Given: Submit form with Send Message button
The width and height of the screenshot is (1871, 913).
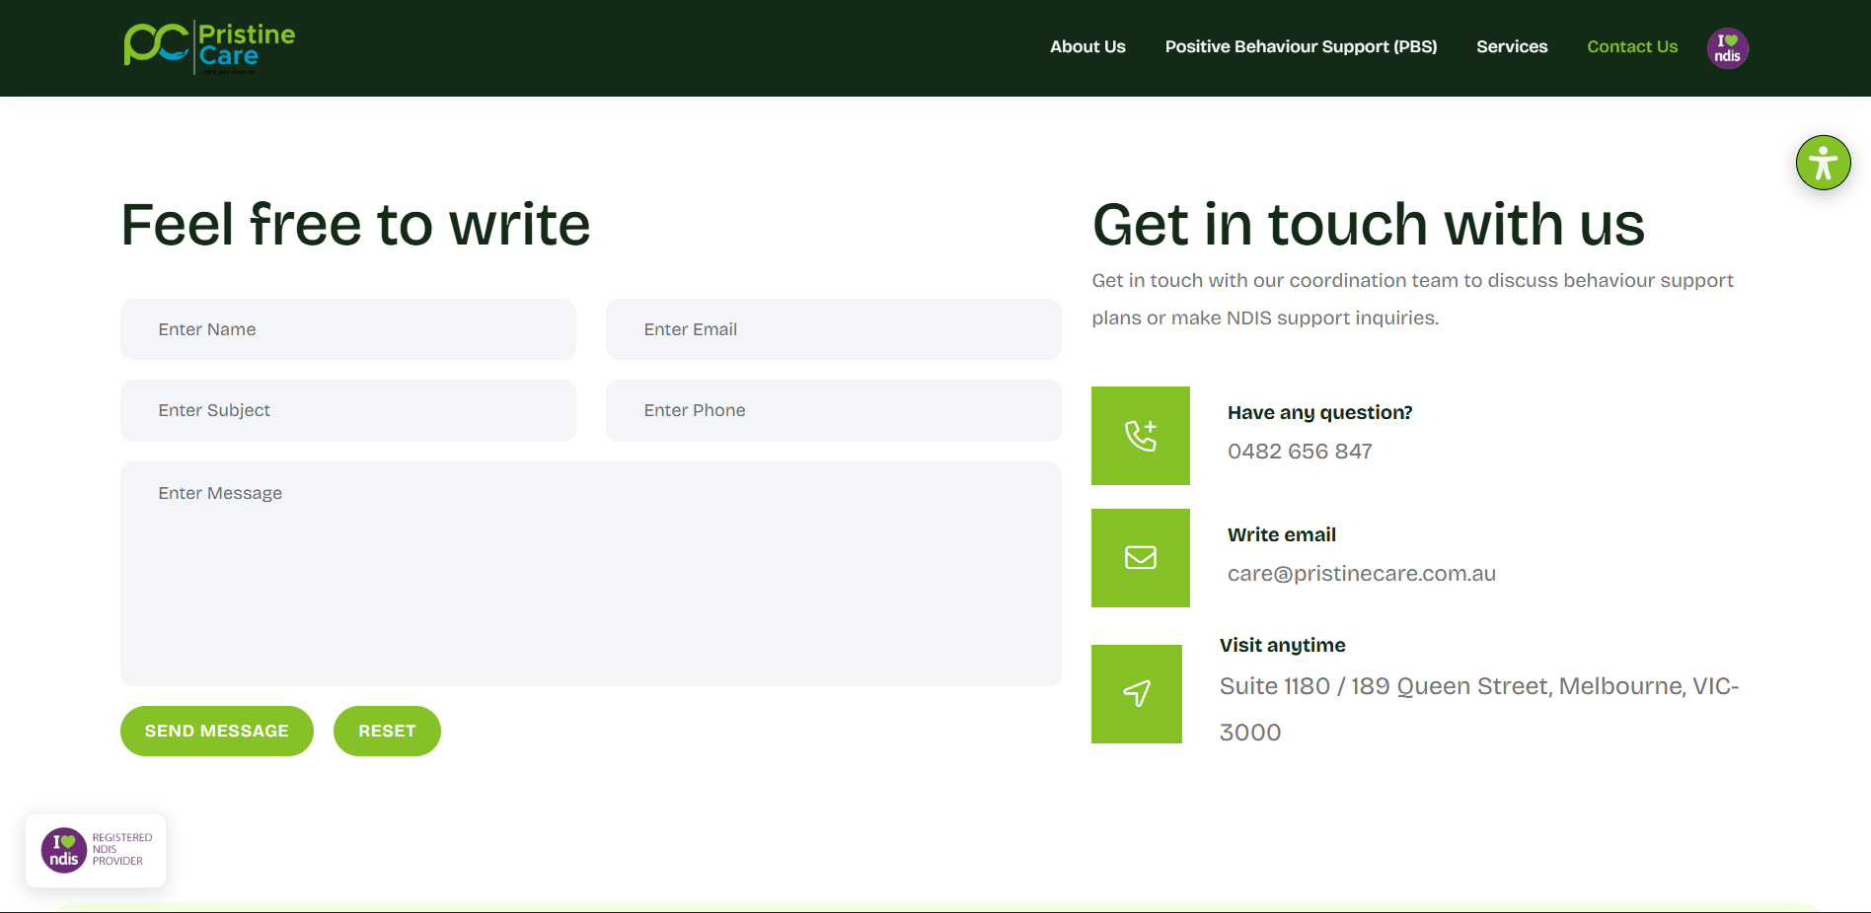Looking at the screenshot, I should click(x=217, y=731).
